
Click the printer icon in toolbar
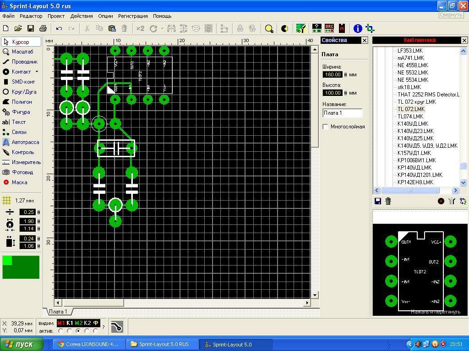(43, 28)
